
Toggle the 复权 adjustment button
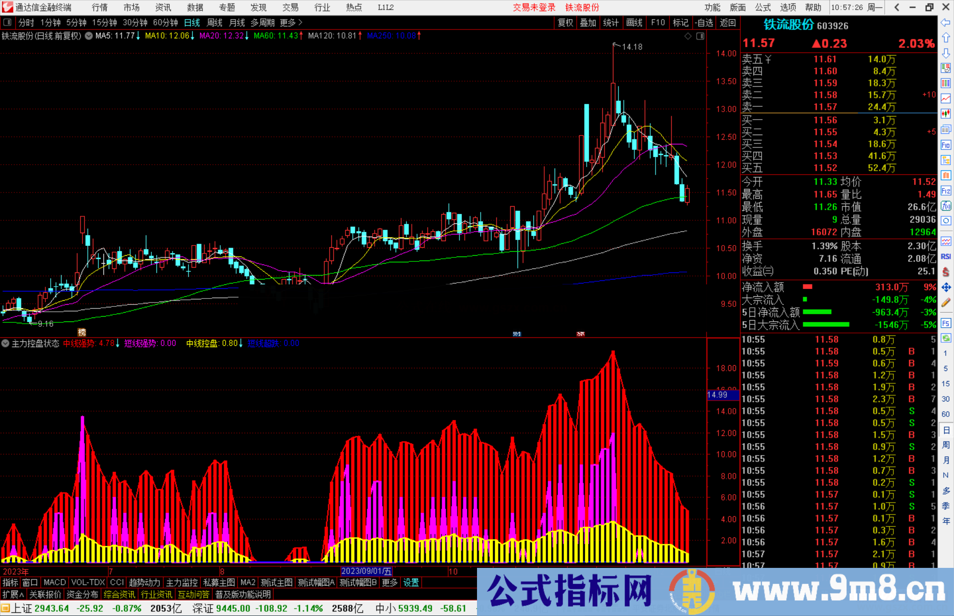(565, 23)
